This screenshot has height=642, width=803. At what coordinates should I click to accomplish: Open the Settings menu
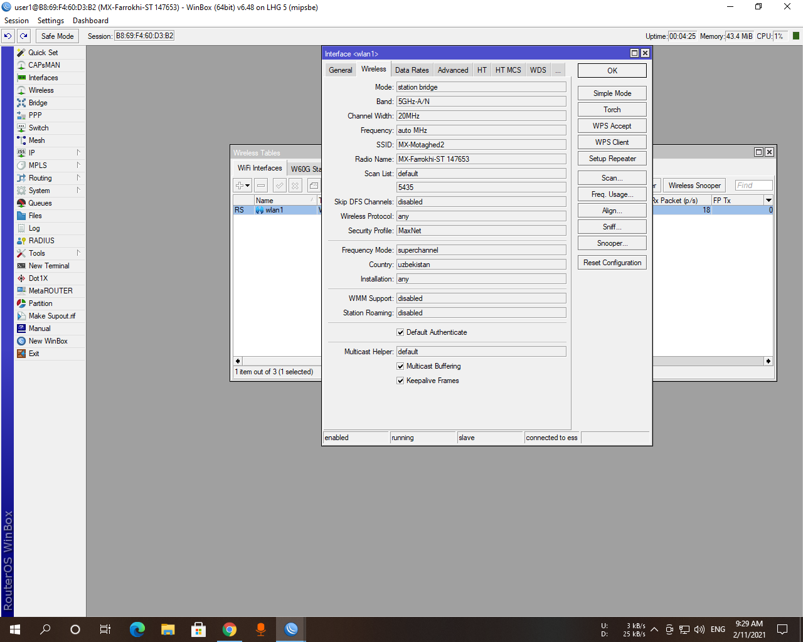51,20
